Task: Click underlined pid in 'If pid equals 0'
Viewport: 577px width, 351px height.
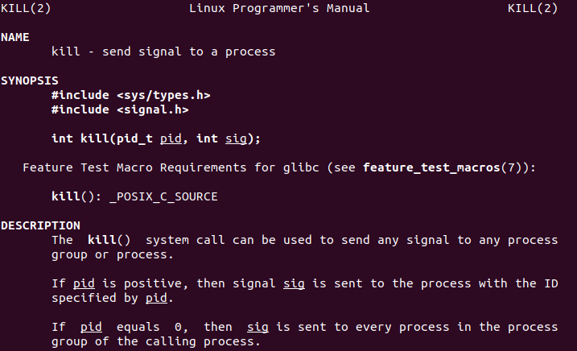Action: (x=91, y=327)
